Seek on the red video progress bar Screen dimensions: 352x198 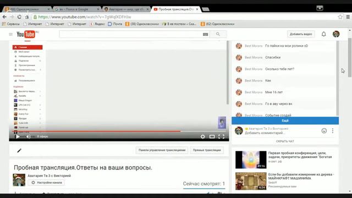119,131
